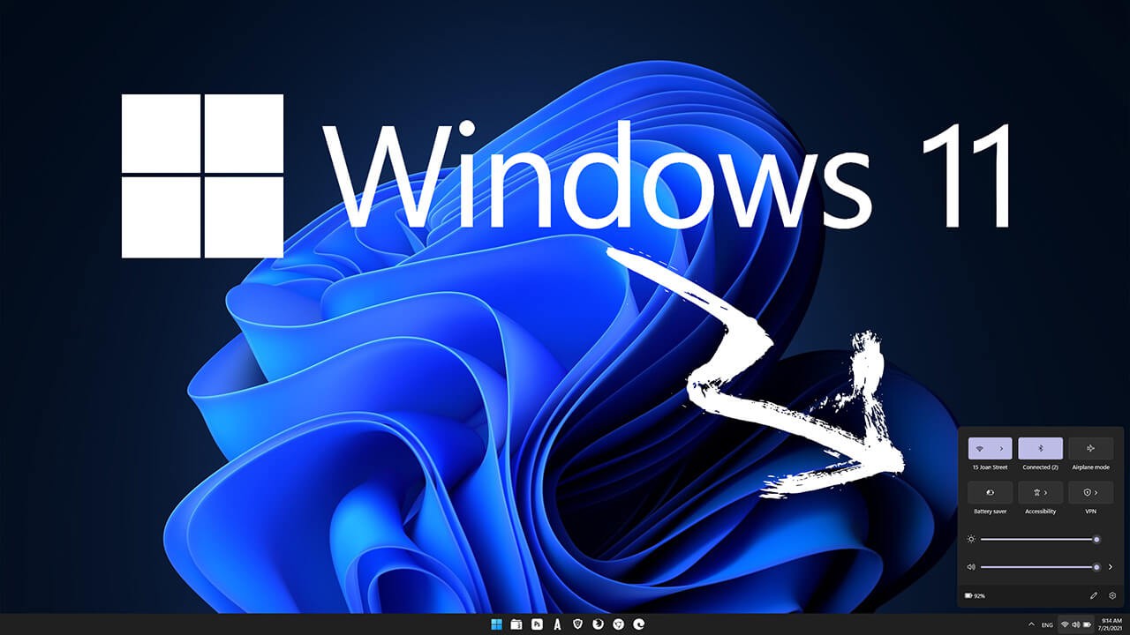This screenshot has height=635, width=1130.
Task: Mute via the volume speaker icon in panel
Action: [971, 567]
